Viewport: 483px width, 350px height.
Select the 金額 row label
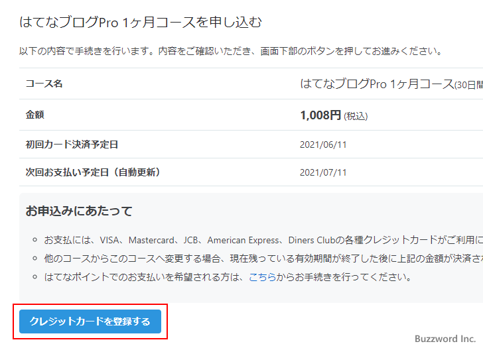point(34,115)
